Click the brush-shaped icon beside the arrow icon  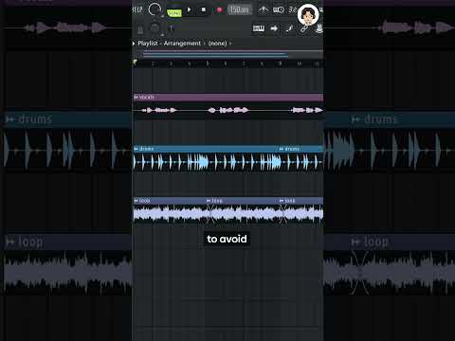pos(289,28)
